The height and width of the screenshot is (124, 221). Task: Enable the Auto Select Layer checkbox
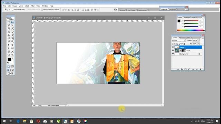coord(12,10)
